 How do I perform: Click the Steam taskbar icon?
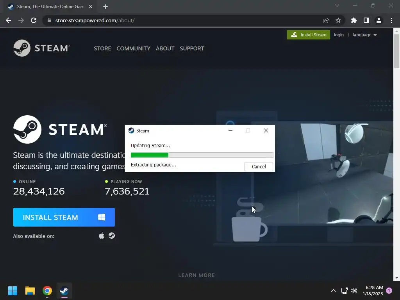pos(64,291)
